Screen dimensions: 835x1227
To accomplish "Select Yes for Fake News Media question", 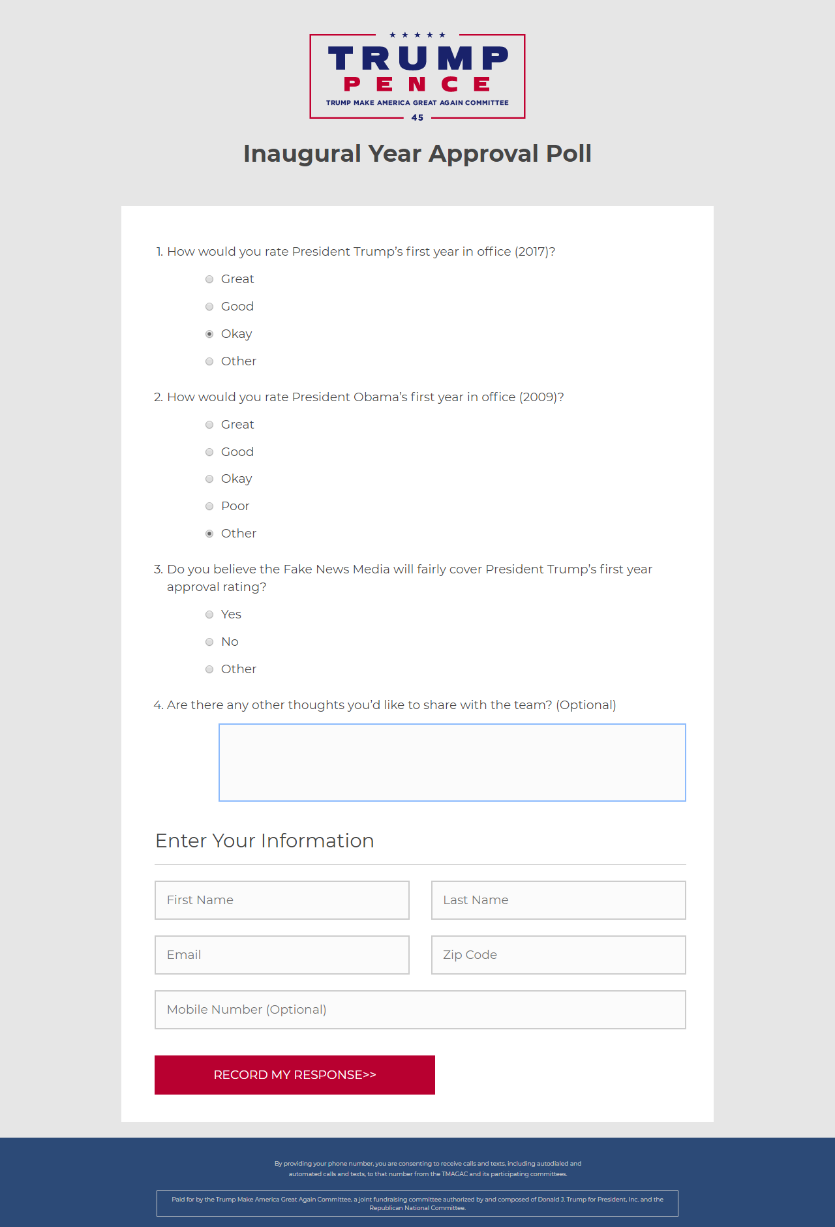I will pyautogui.click(x=209, y=614).
